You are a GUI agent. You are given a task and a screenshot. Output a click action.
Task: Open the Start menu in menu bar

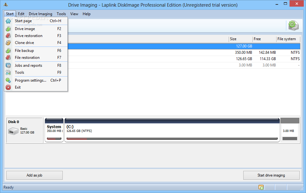10,14
